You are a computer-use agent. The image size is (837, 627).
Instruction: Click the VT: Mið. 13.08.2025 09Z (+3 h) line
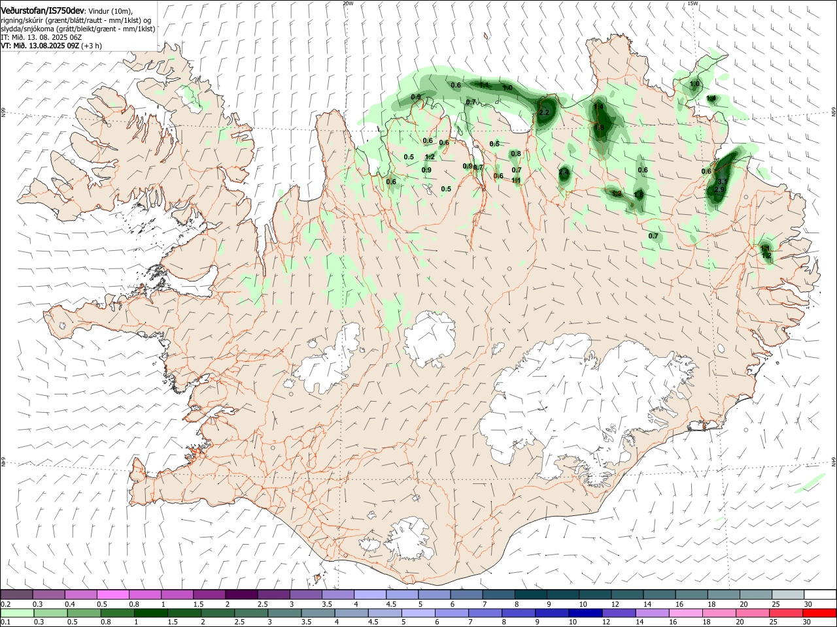(x=50, y=46)
